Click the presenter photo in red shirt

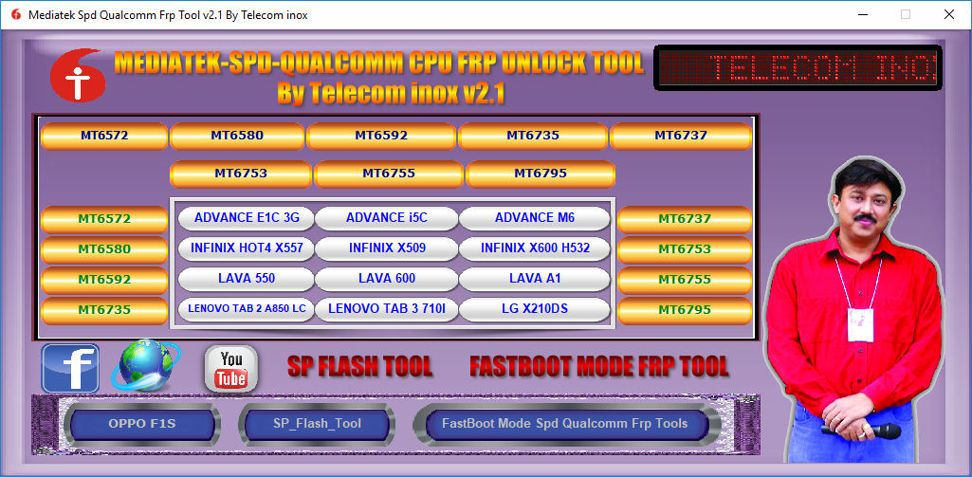point(855,308)
